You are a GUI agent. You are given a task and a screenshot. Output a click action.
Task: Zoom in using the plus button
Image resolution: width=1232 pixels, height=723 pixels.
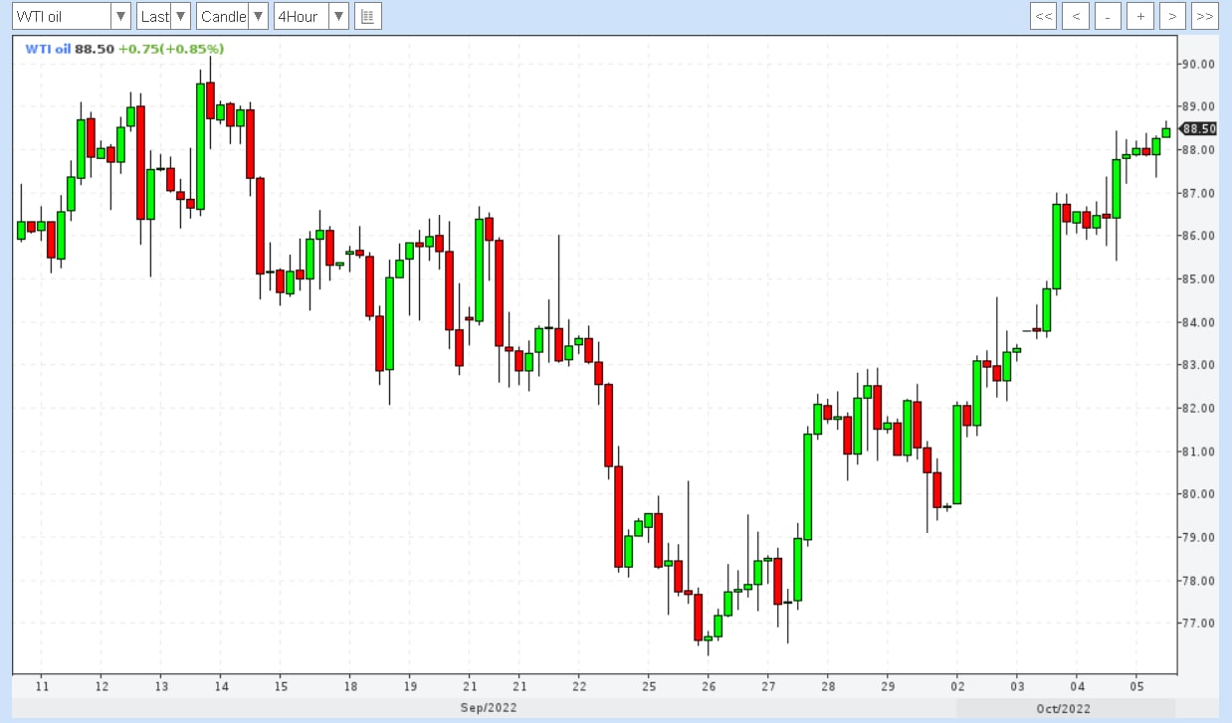point(1140,16)
